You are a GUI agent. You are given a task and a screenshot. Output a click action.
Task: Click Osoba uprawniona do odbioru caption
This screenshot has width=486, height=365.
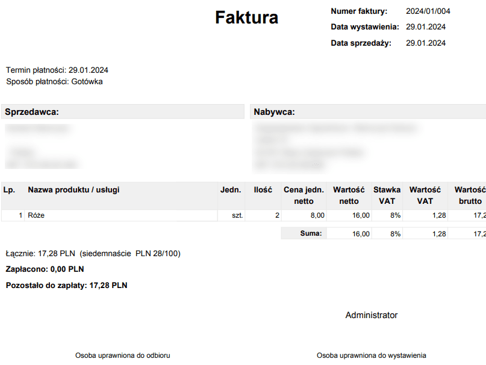[x=126, y=355]
